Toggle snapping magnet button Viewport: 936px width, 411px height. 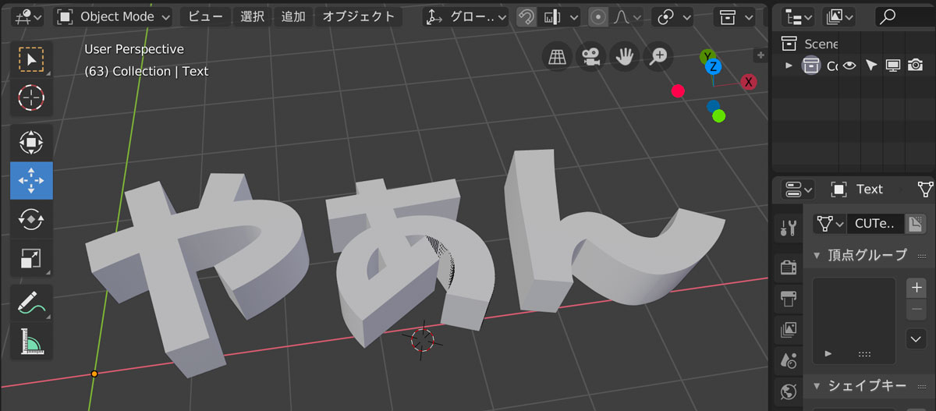tap(526, 16)
